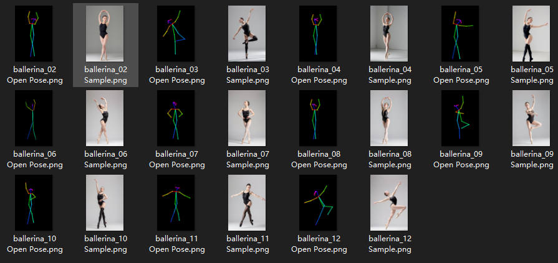
Task: Click the file name text 'ballerina_05 Open Pose.png'
Action: [461, 75]
